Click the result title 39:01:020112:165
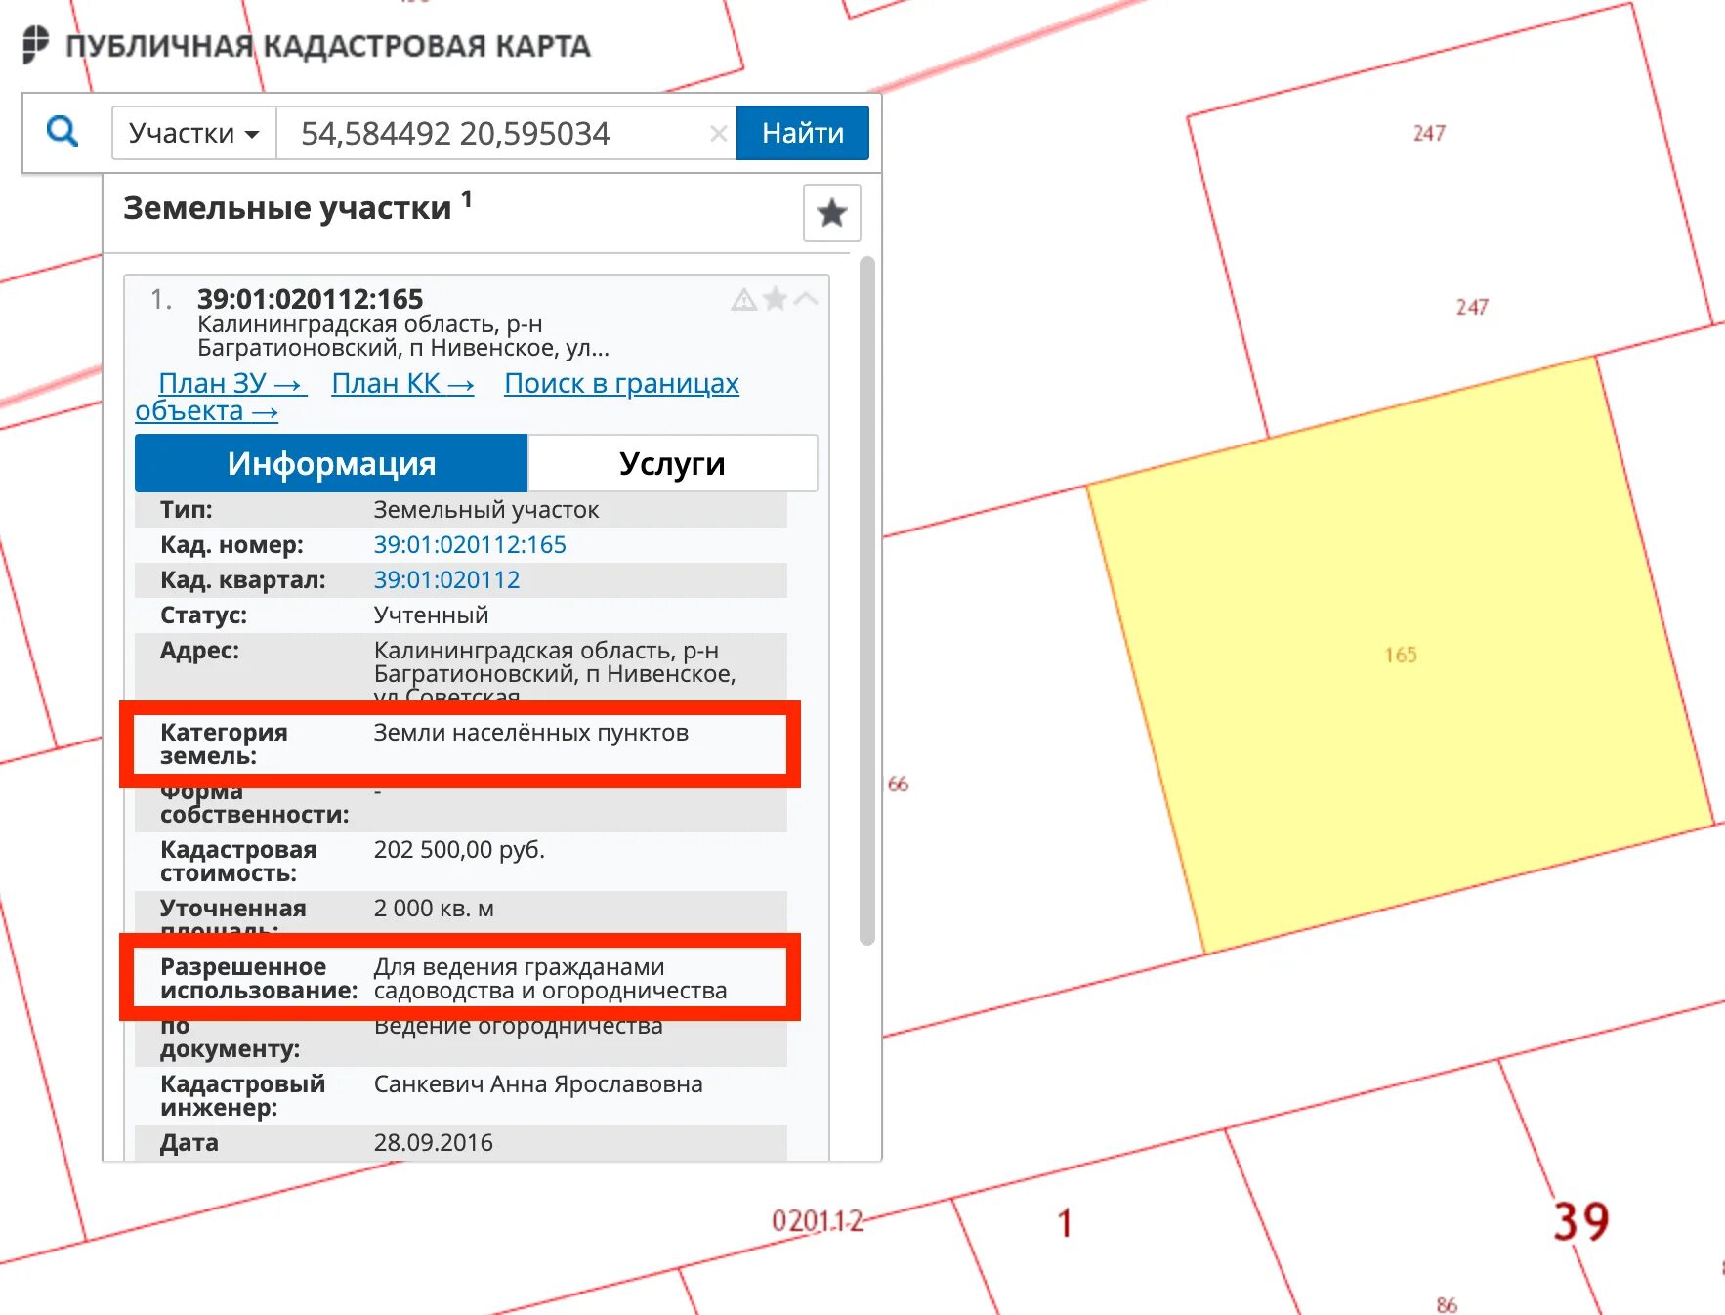The image size is (1725, 1315). [x=310, y=299]
